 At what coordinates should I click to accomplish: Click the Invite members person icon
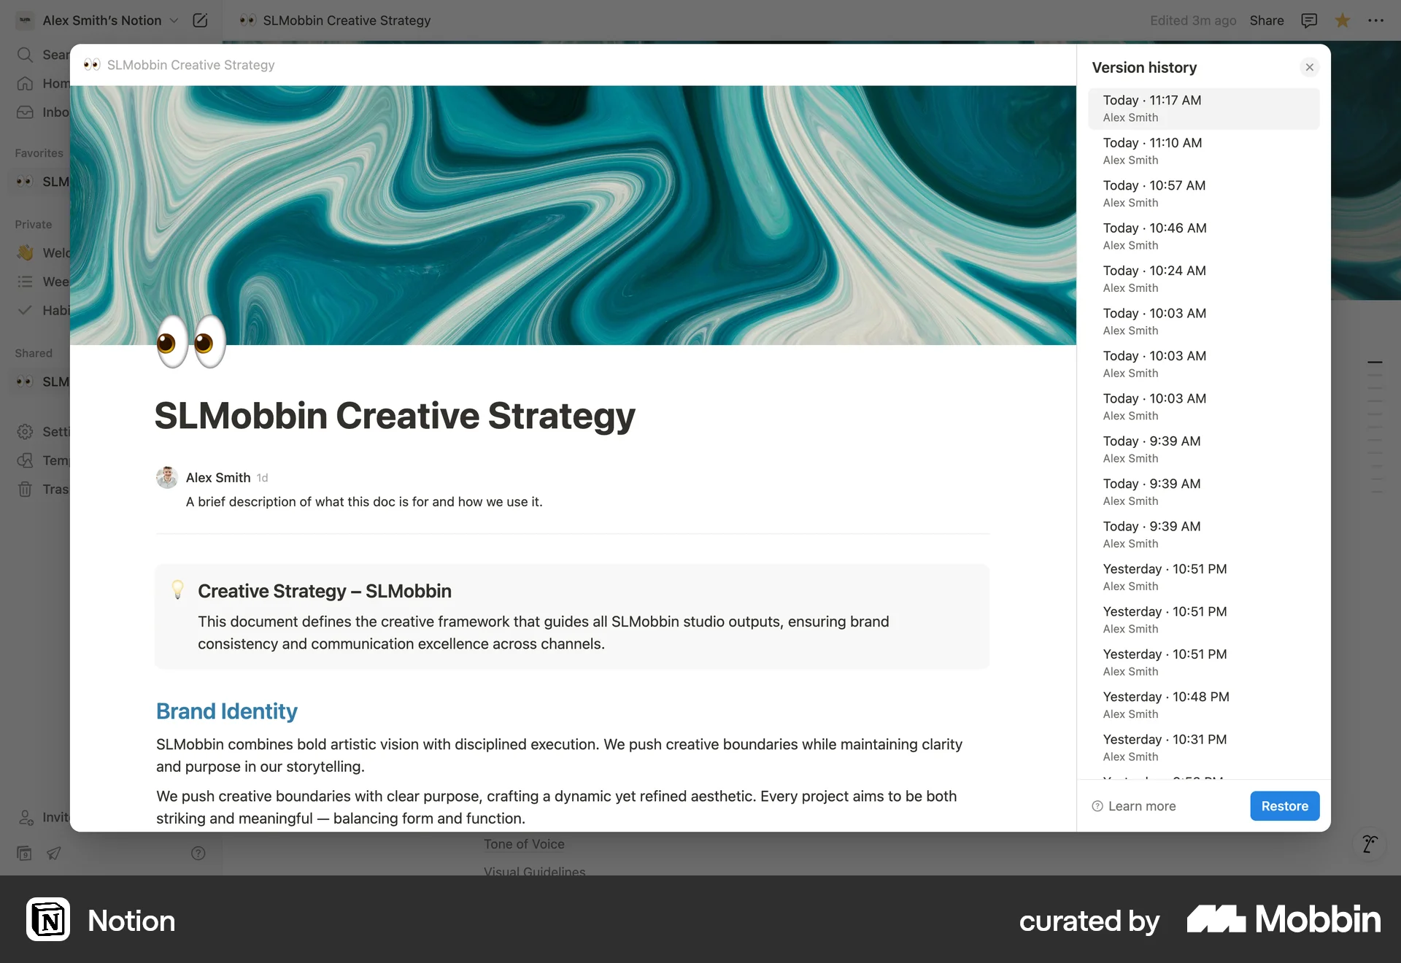point(26,818)
